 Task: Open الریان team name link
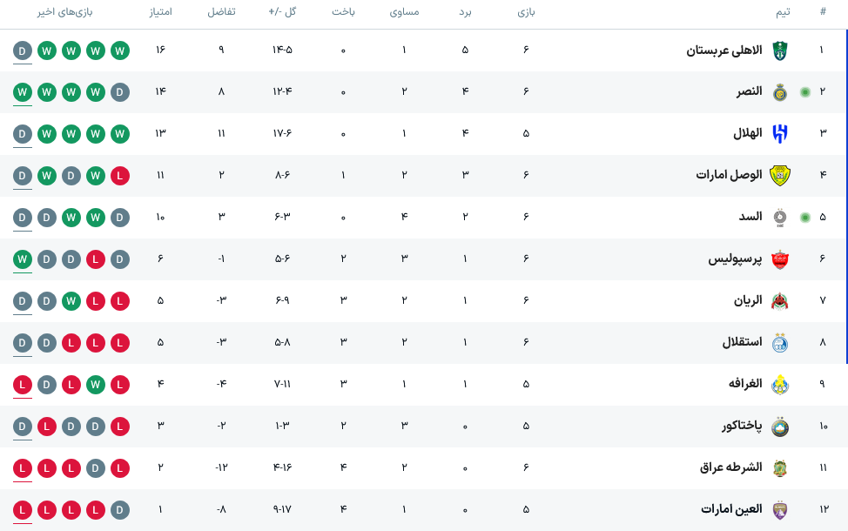(747, 300)
